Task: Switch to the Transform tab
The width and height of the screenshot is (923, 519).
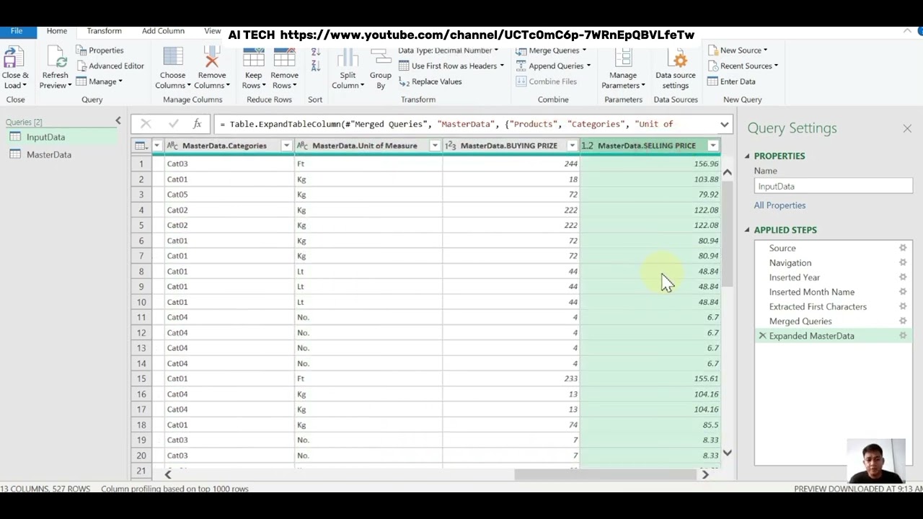Action: pos(104,31)
